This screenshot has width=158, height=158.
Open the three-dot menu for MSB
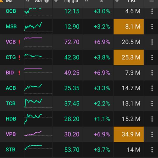[152, 27]
